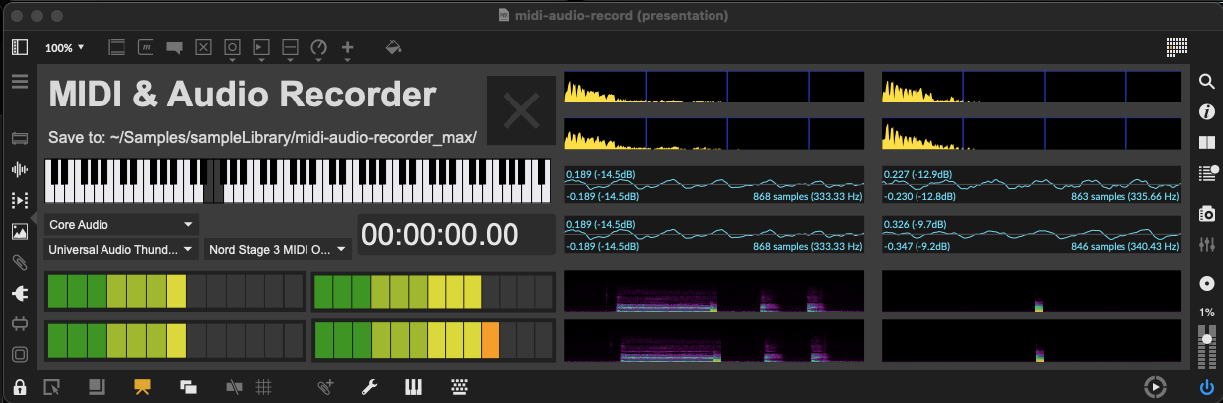Toggle the grid icon in bottom toolbar
Viewport: 1223px width, 403px height.
(x=264, y=387)
